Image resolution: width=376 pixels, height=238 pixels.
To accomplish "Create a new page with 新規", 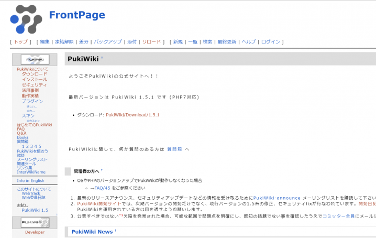I will pyautogui.click(x=178, y=42).
